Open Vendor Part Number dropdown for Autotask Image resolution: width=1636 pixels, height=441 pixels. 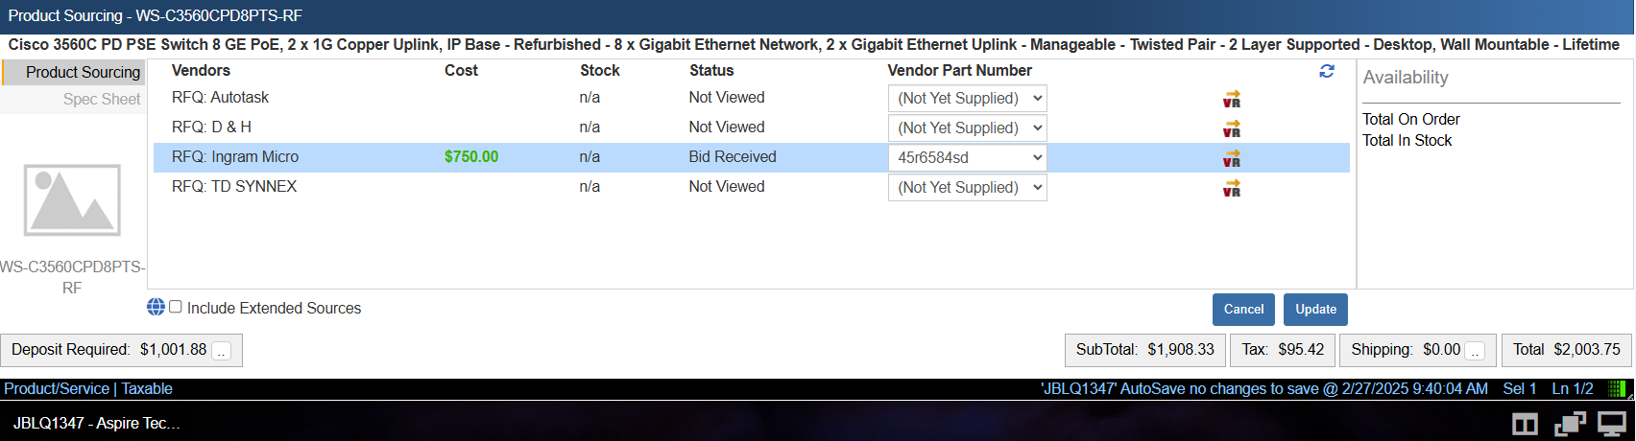[967, 98]
